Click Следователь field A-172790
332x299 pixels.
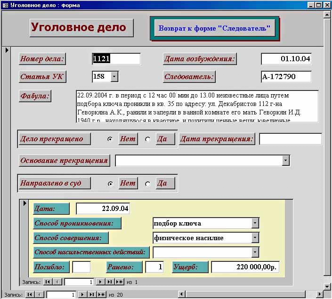(286, 77)
